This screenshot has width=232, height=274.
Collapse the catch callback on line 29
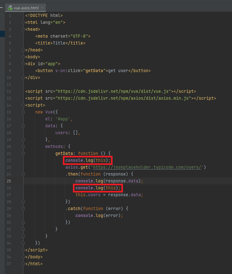click(x=23, y=208)
